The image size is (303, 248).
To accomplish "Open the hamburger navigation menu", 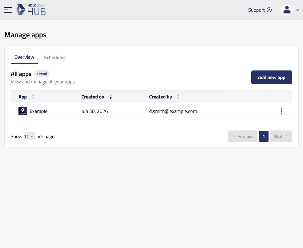I will pyautogui.click(x=8, y=10).
